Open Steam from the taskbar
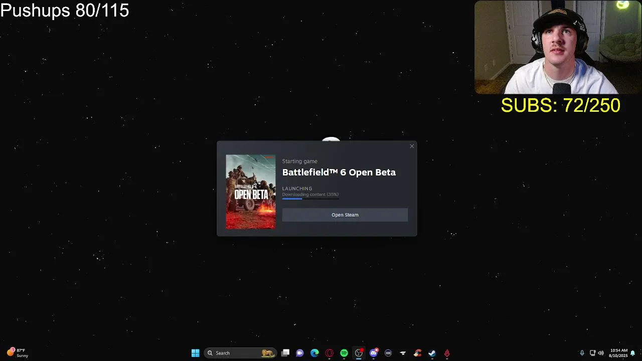The height and width of the screenshot is (361, 642). tap(432, 353)
